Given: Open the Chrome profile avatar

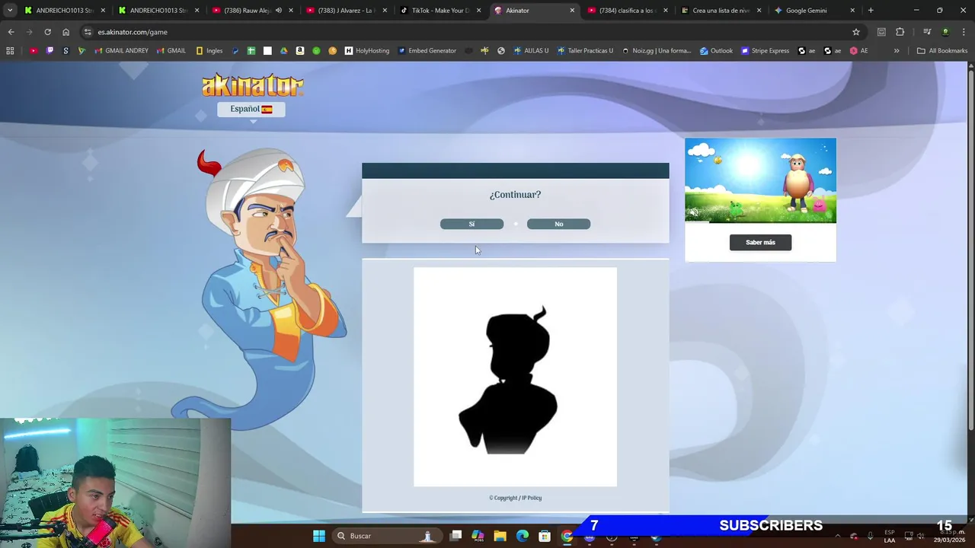Looking at the screenshot, I should [945, 32].
